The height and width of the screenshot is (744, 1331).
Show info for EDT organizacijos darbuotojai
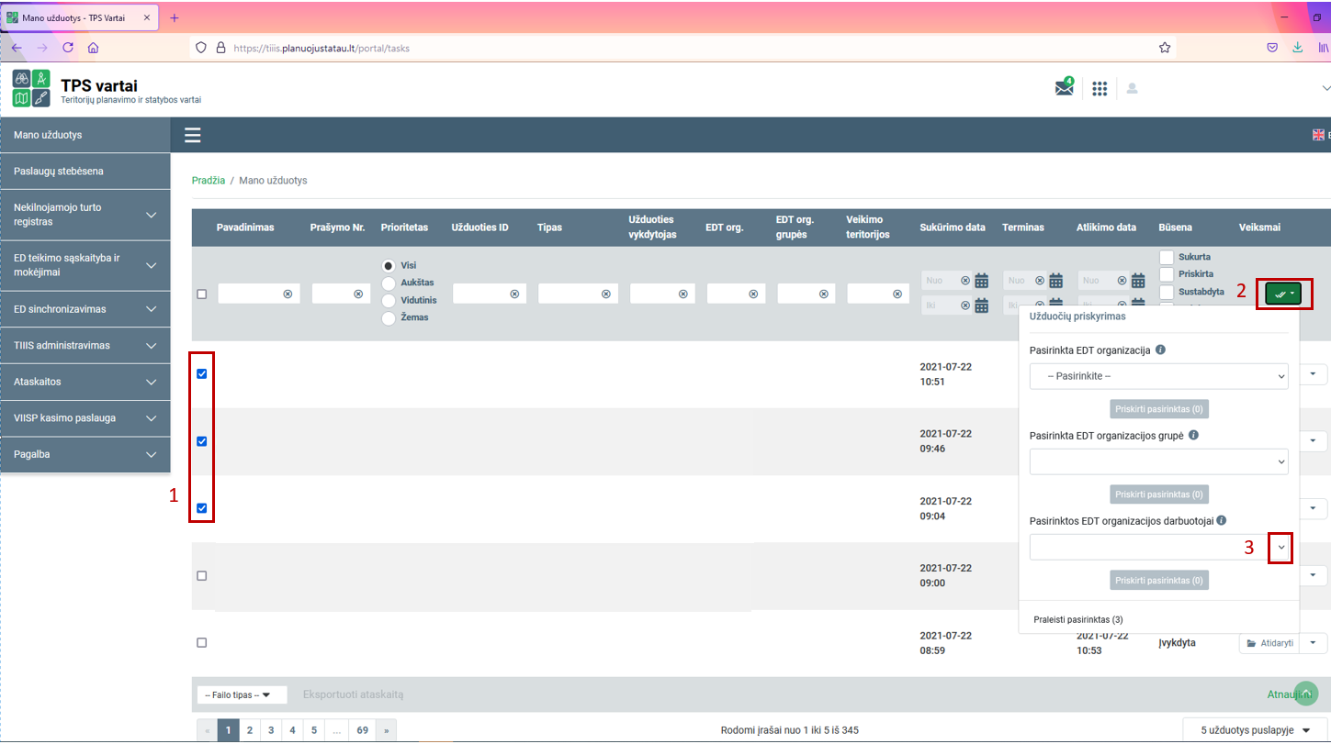coord(1222,520)
